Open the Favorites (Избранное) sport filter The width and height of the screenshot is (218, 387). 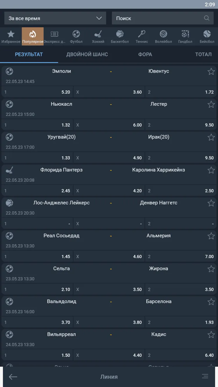point(11,37)
